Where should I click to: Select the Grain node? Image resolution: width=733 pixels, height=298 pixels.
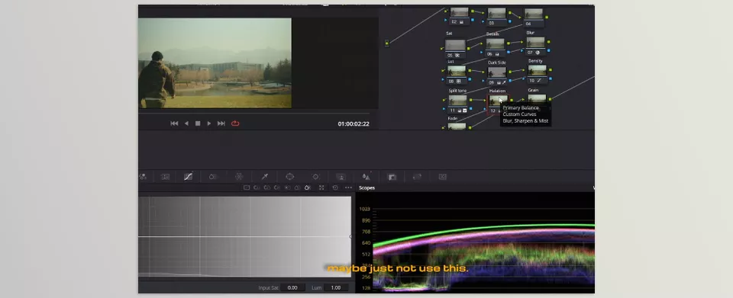point(537,98)
